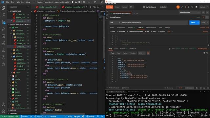Click the request URL input field
The image size is (210, 118).
point(155,23)
